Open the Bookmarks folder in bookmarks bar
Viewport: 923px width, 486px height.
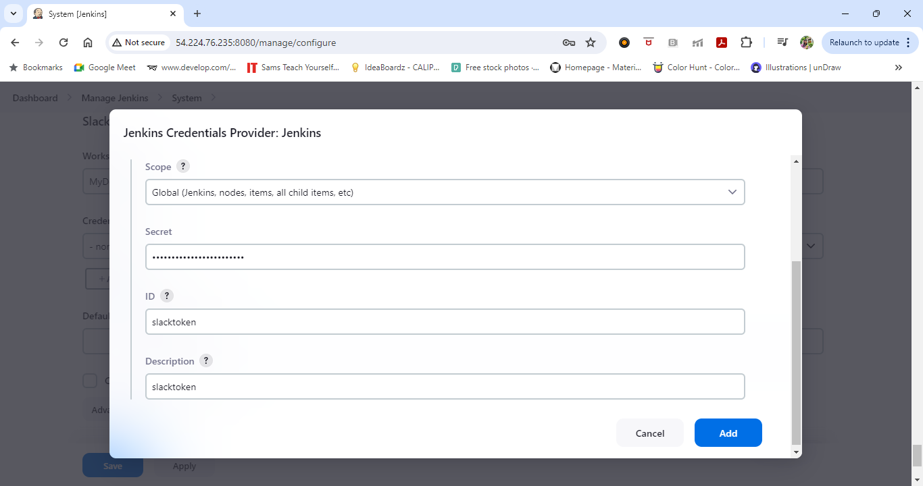36,67
